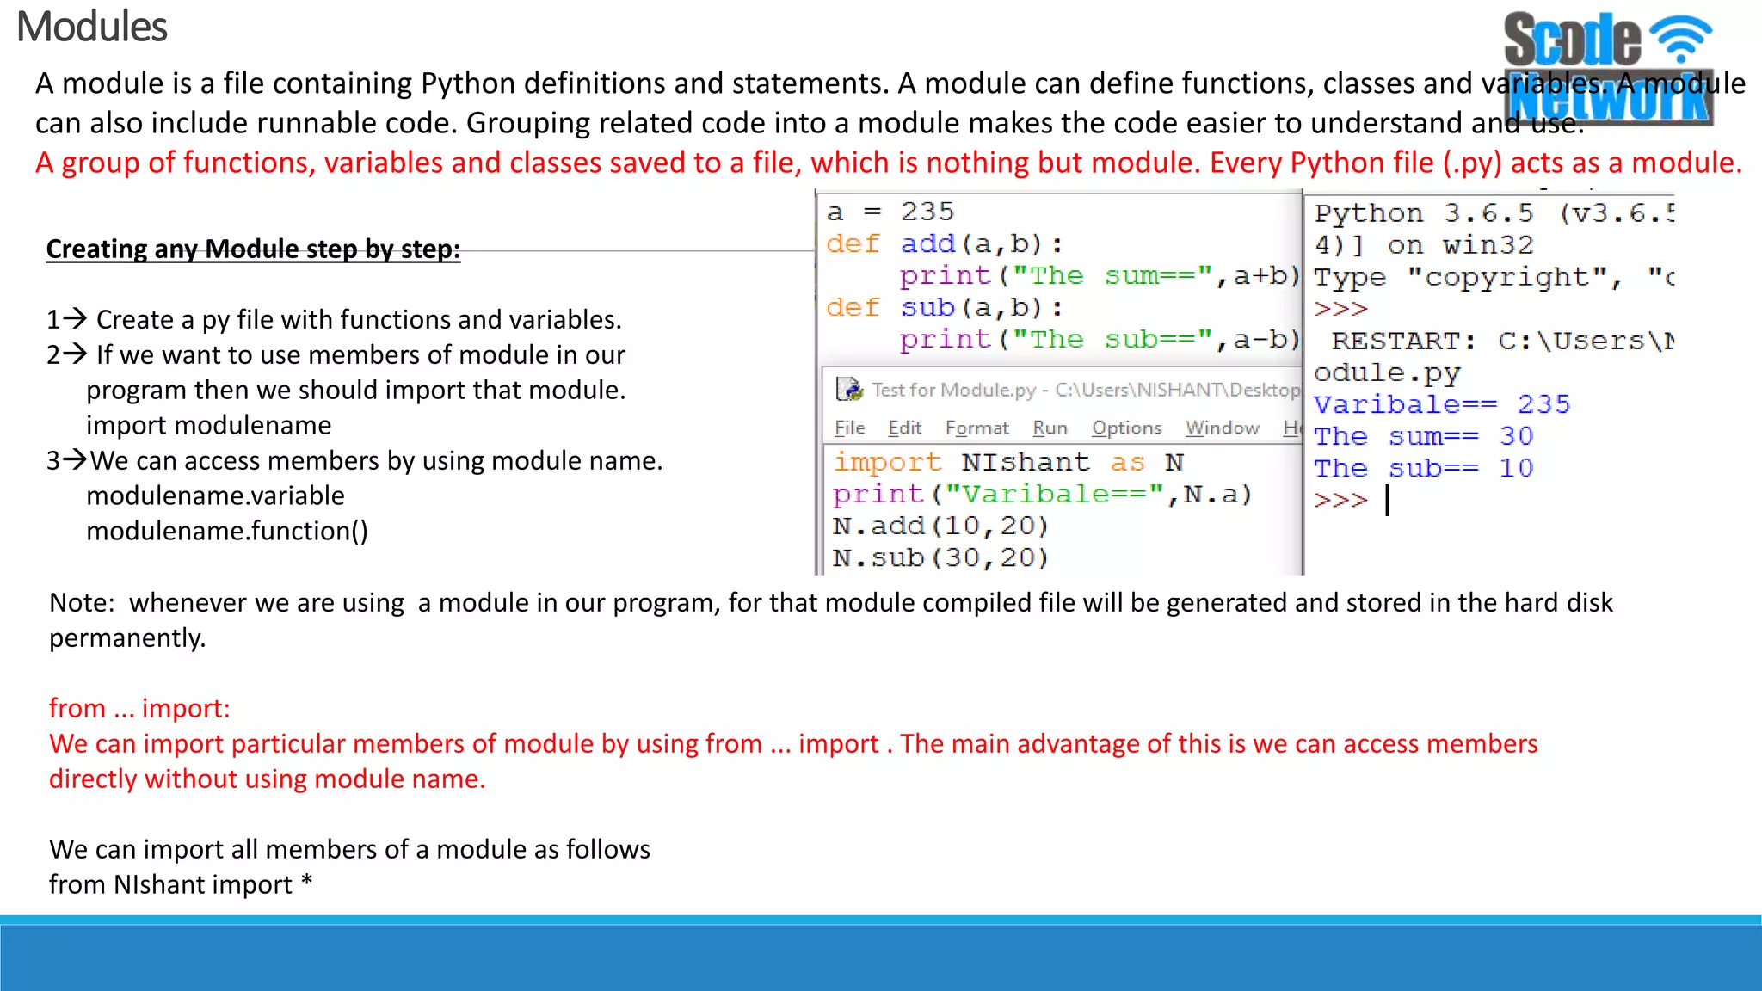Click the 'def sub(a,b):' line in module editor
1762x991 pixels.
point(945,308)
